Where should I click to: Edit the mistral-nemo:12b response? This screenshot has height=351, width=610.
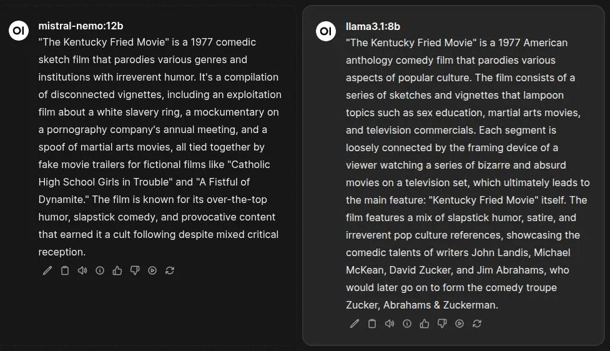[x=47, y=270]
